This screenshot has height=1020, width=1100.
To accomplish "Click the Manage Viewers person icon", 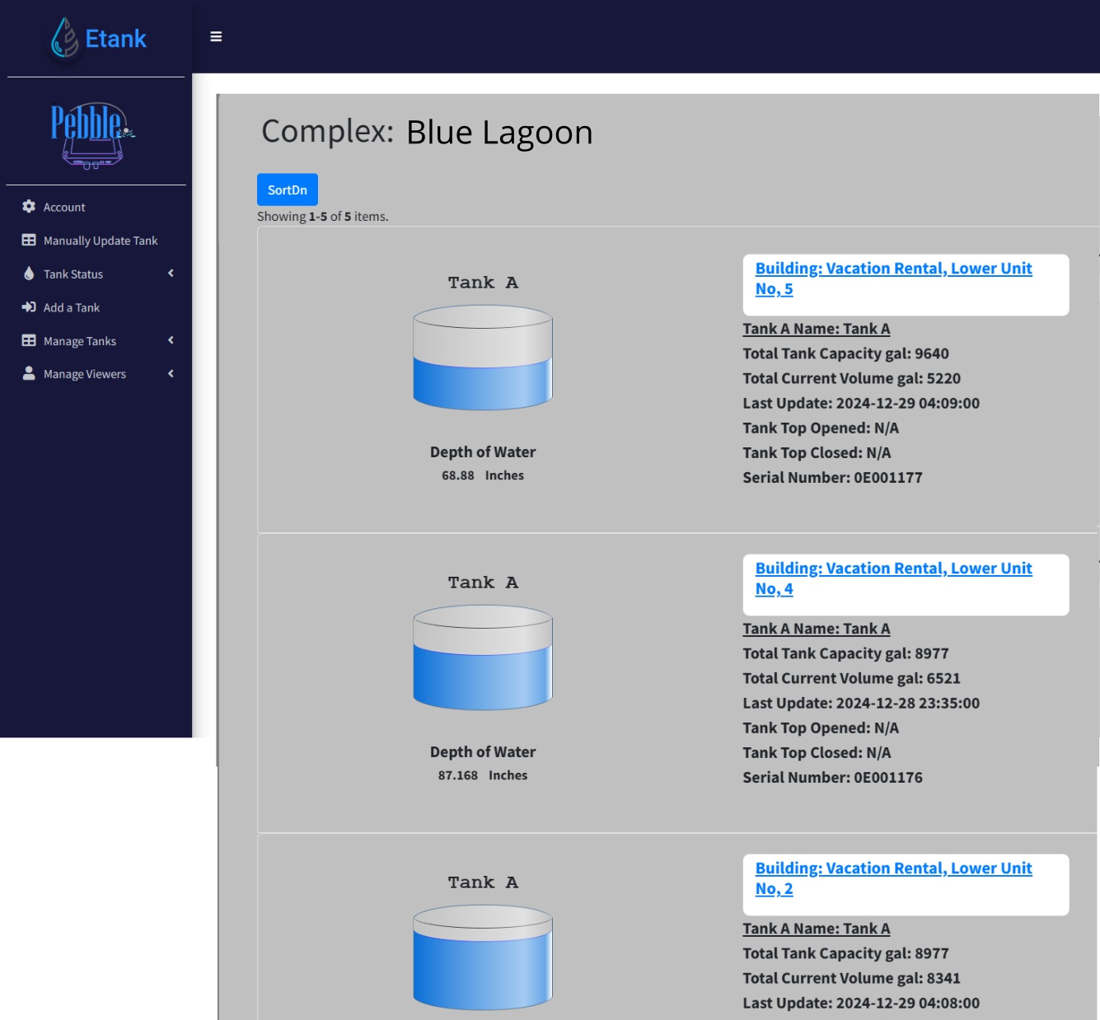I will 29,373.
